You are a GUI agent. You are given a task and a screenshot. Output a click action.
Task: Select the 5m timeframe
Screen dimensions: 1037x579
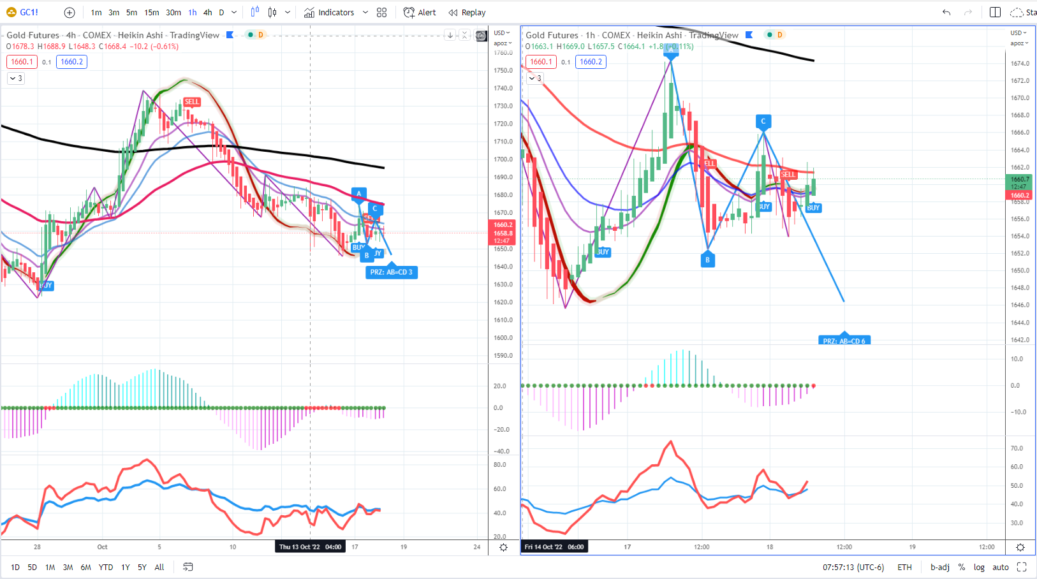click(131, 12)
